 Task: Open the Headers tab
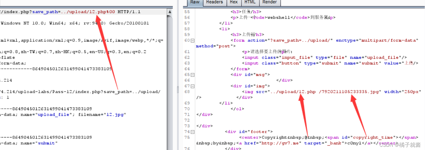pos(214,2)
